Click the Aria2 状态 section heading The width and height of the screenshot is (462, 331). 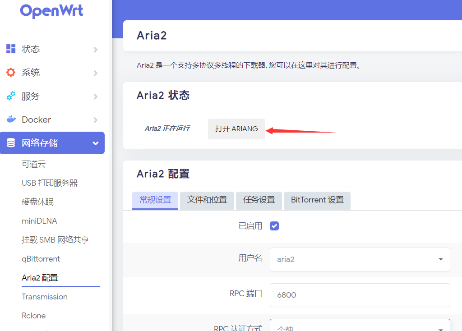click(x=163, y=96)
